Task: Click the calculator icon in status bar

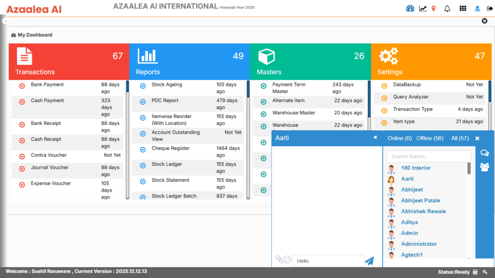Action: tap(475, 272)
